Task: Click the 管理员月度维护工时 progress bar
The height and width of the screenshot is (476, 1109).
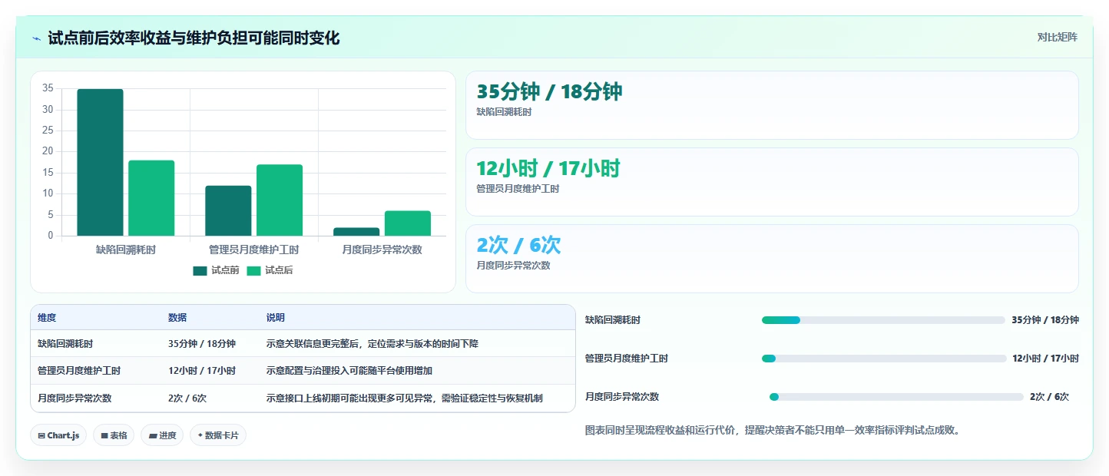Action: [x=884, y=359]
